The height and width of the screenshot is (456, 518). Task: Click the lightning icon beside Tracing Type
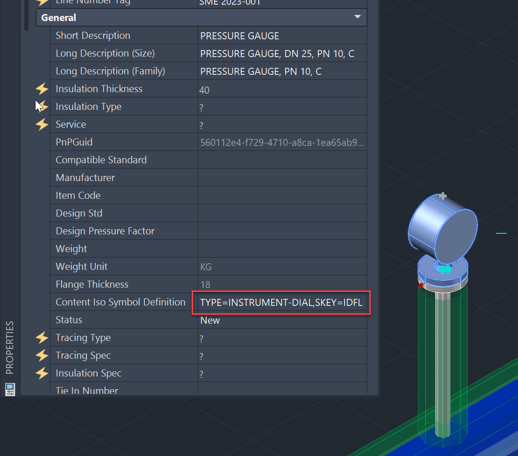pyautogui.click(x=42, y=337)
